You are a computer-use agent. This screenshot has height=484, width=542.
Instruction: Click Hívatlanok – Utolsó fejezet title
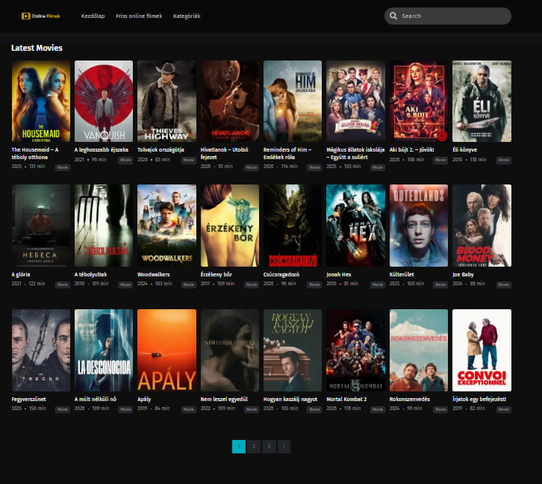pos(224,154)
